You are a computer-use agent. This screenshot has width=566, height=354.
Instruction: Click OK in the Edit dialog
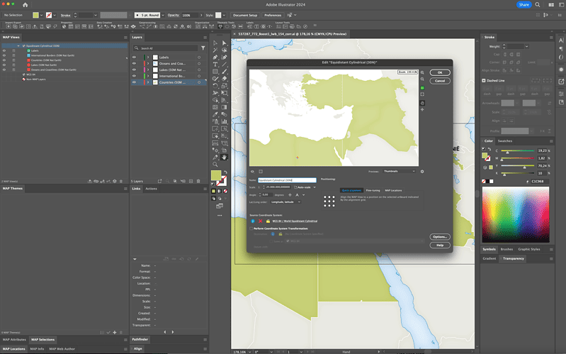click(x=440, y=72)
